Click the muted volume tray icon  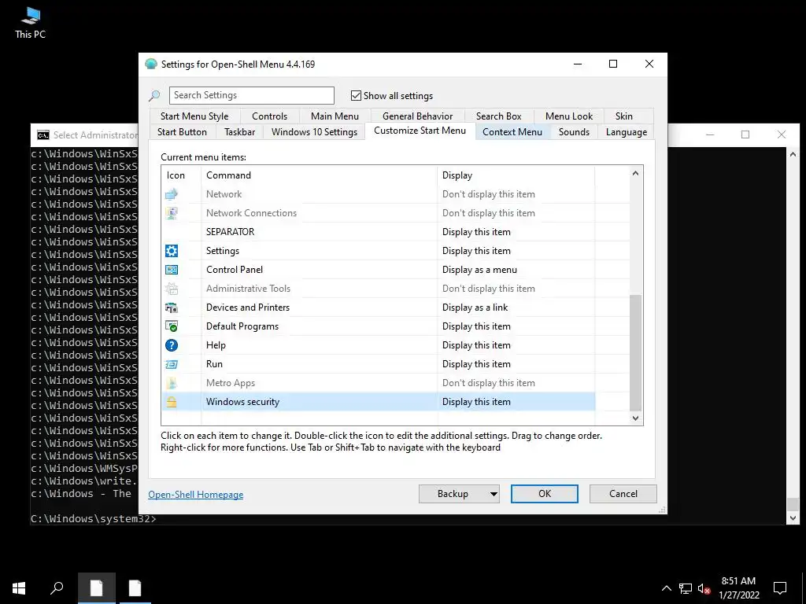704,588
